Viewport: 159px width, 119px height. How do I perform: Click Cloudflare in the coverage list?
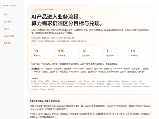[88, 86]
